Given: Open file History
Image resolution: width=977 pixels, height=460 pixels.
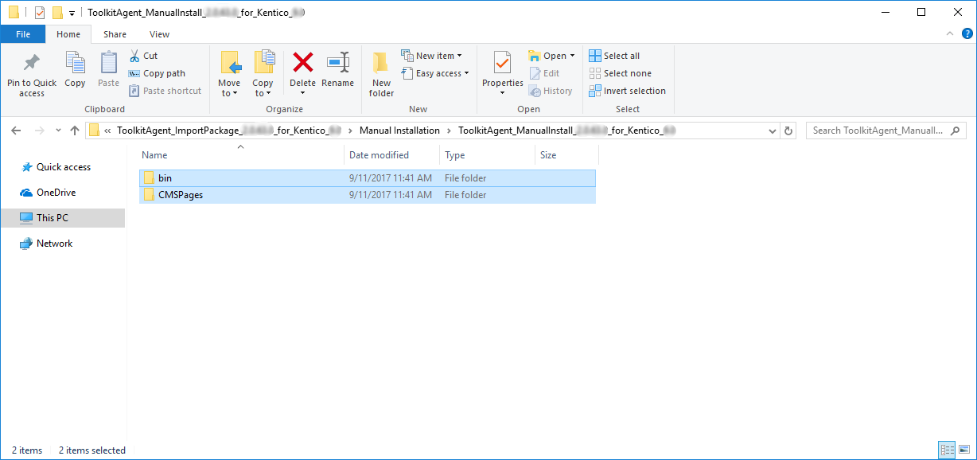Looking at the screenshot, I should coord(551,91).
